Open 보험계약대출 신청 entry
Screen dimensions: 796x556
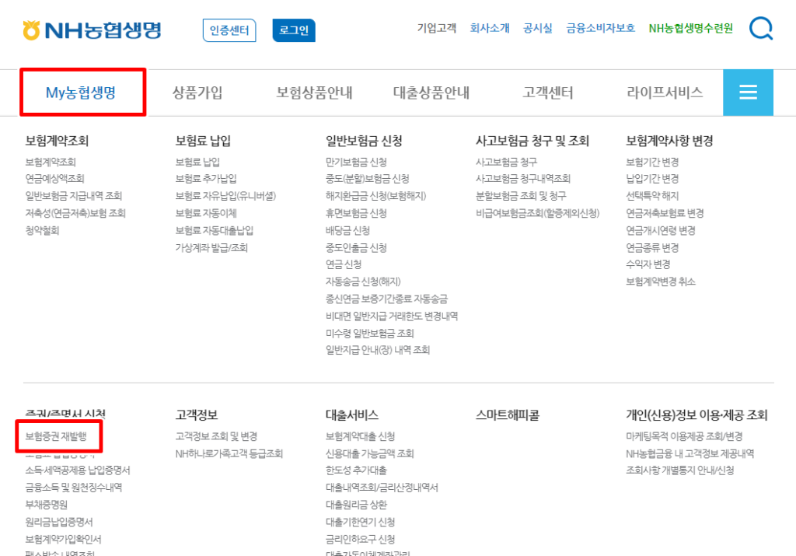pyautogui.click(x=360, y=436)
